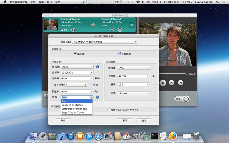Click the 说明 link next to Q-Scale

(95, 85)
